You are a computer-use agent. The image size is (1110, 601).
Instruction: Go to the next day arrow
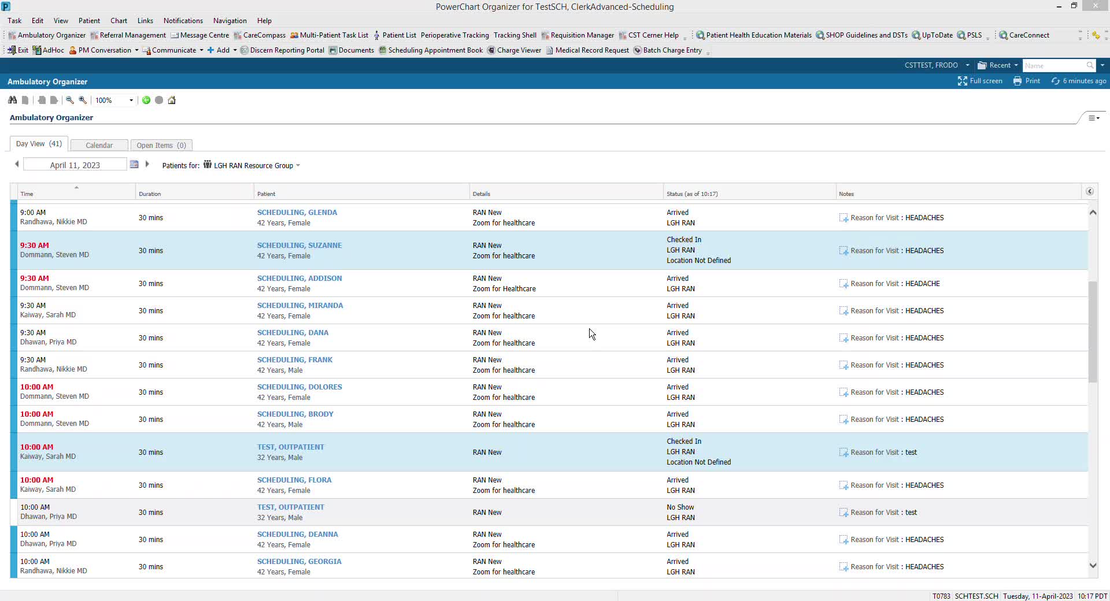pos(147,164)
